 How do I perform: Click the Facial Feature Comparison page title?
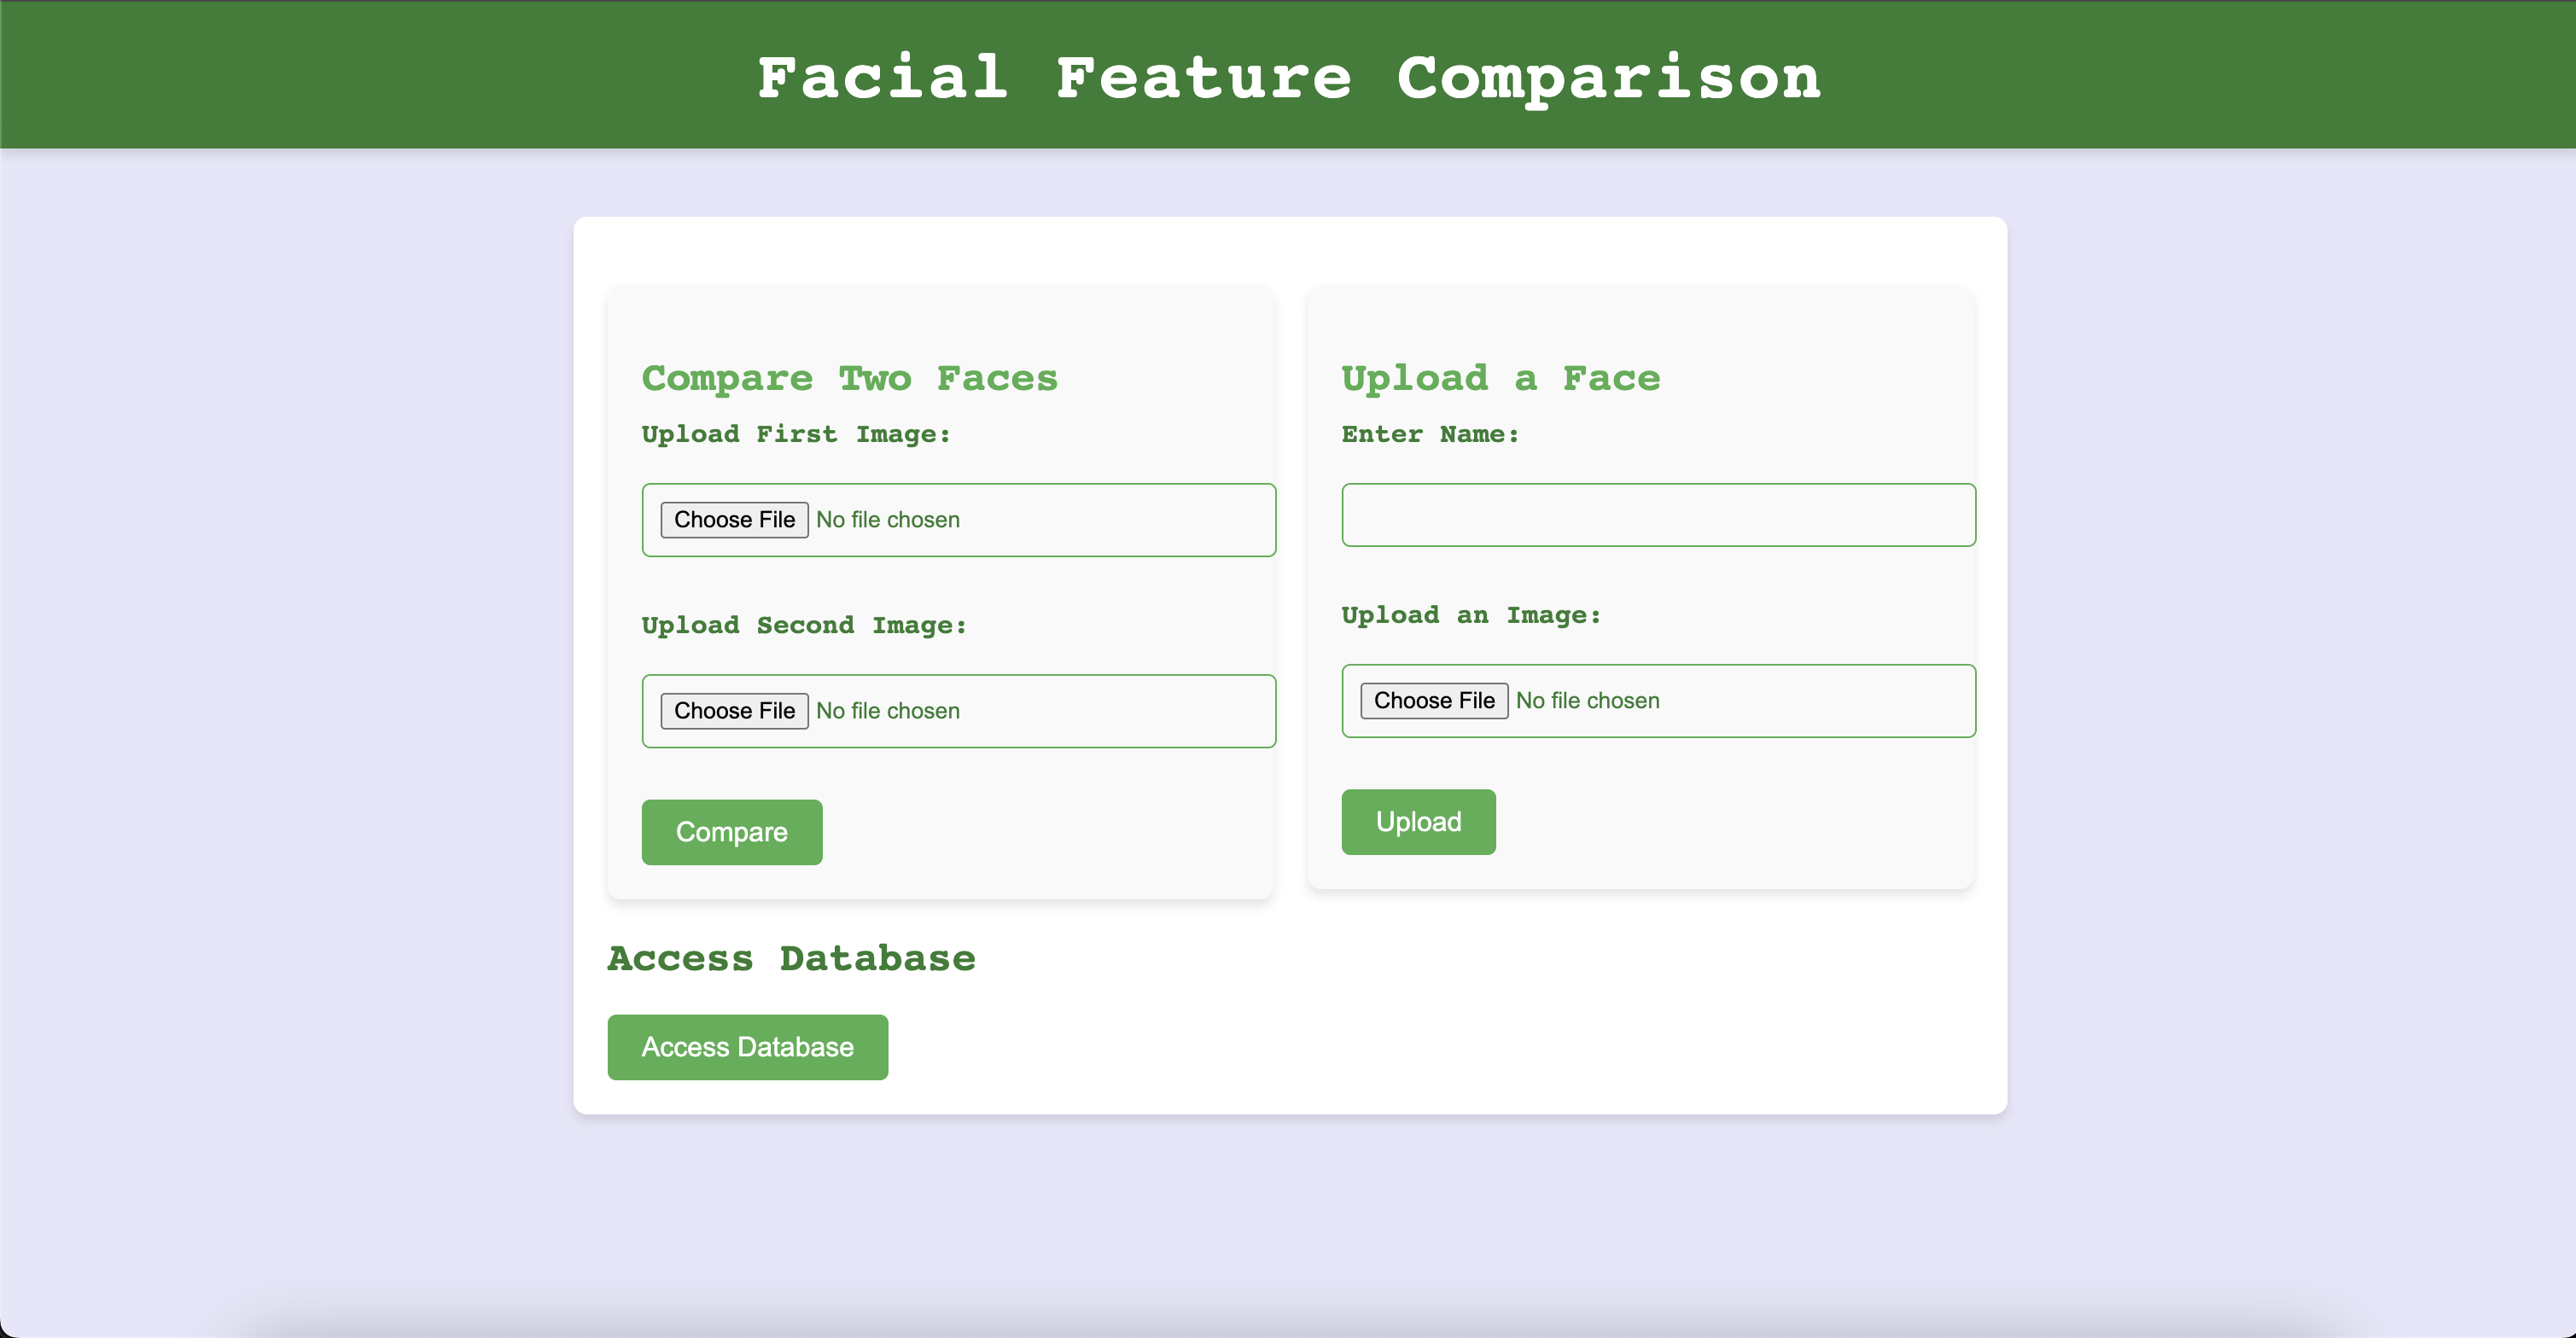tap(1288, 78)
